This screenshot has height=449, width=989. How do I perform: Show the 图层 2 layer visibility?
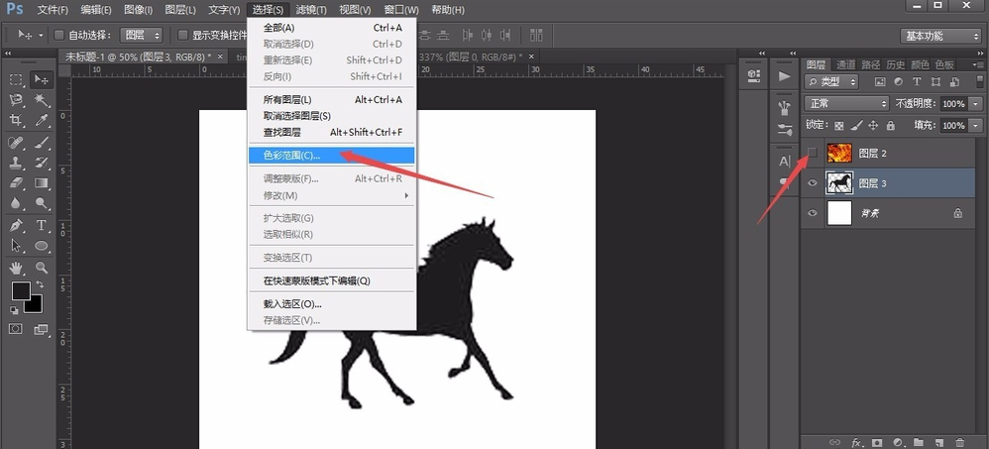point(813,153)
